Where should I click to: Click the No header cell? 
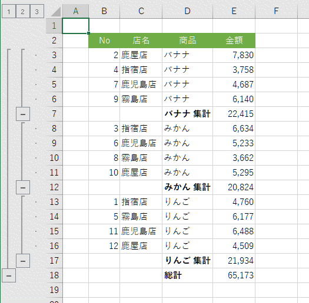point(104,41)
